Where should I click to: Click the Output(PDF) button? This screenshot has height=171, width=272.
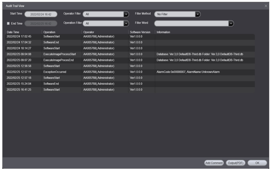coord(235,163)
